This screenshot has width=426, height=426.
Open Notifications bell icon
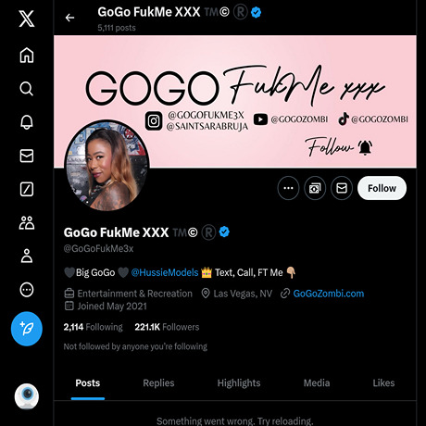[x=27, y=122]
